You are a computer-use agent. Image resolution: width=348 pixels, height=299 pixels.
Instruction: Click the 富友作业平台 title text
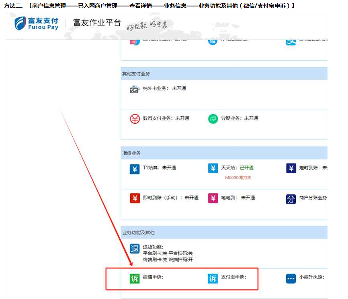point(97,23)
